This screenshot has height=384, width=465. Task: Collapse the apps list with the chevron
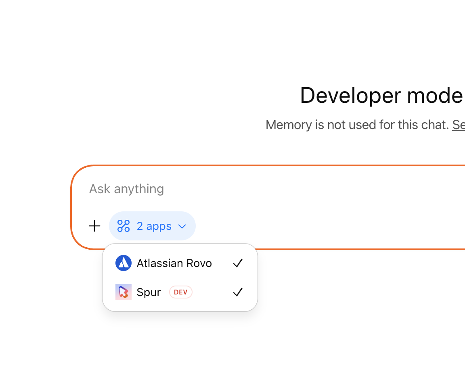181,226
